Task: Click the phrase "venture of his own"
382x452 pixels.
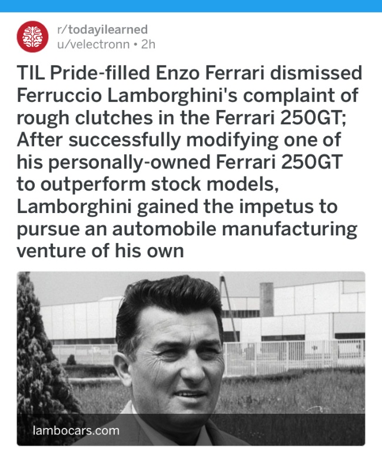Action: point(100,251)
